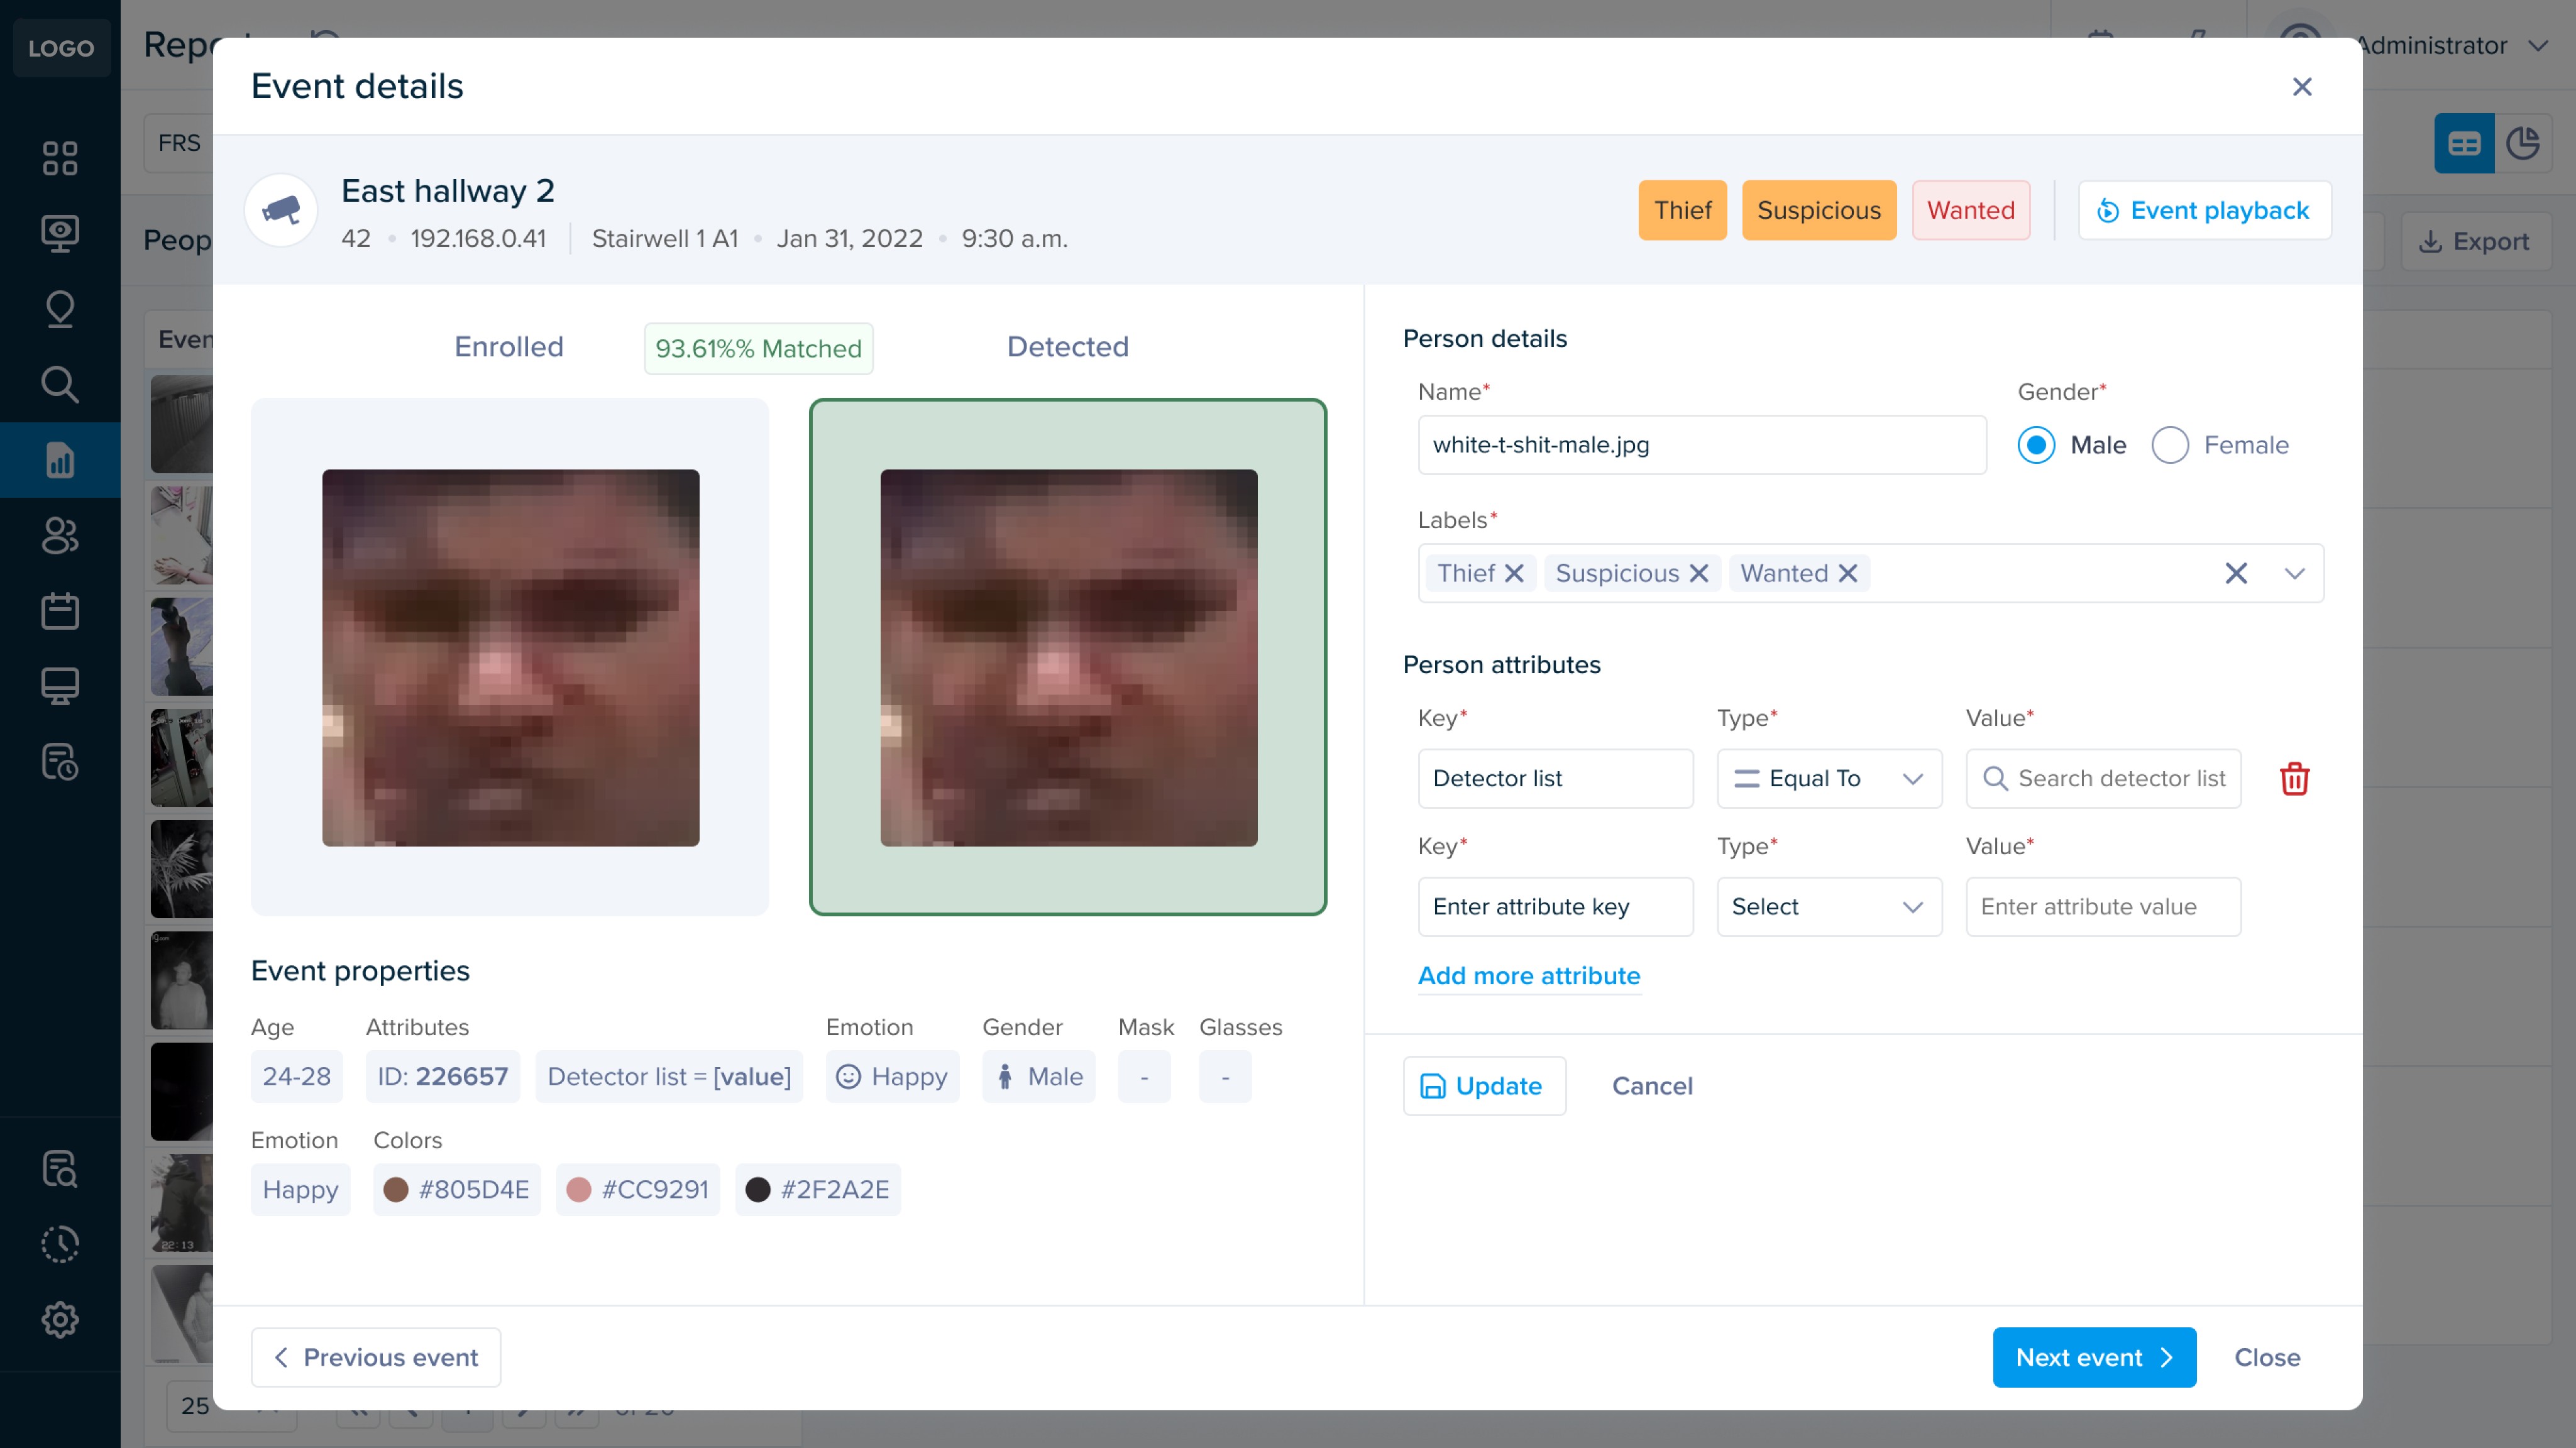Clear all labels with the X icon
This screenshot has width=2576, height=1448.
pyautogui.click(x=2235, y=573)
